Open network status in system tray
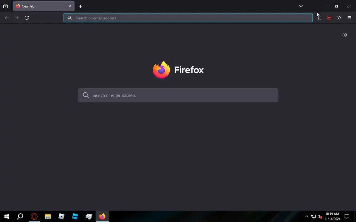The height and width of the screenshot is (222, 356). click(x=313, y=216)
